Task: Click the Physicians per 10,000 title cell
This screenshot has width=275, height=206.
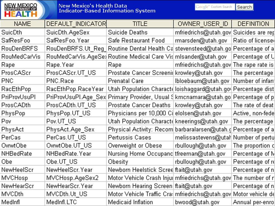Action: coord(140,113)
